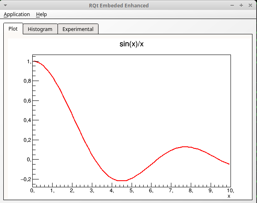Switch to the Histogram tab
Screen dimensions: 257x203
click(40, 29)
